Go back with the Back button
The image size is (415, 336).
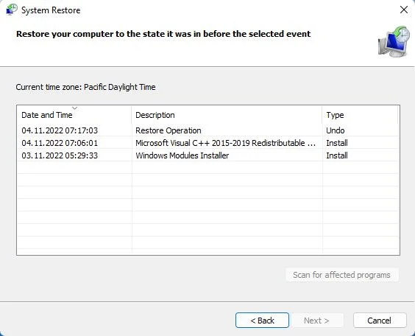tap(262, 320)
